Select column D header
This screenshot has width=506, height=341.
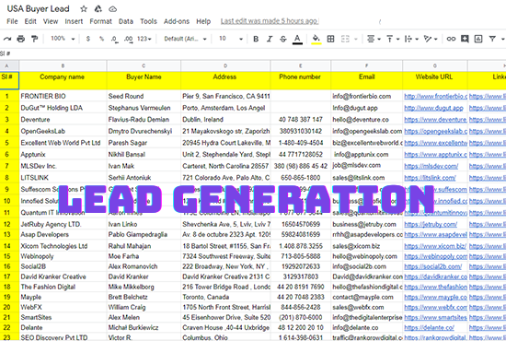tap(225, 65)
